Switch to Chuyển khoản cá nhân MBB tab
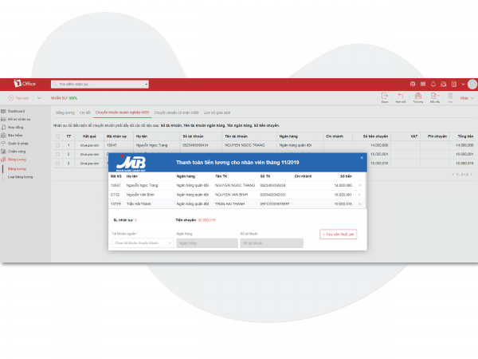This screenshot has height=359, width=478. (x=176, y=112)
